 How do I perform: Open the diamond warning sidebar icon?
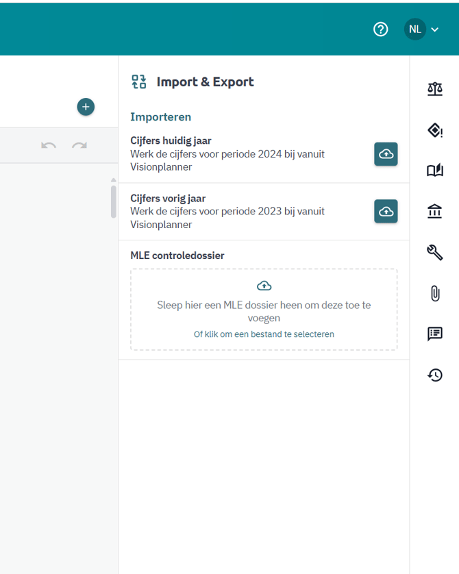pos(435,130)
